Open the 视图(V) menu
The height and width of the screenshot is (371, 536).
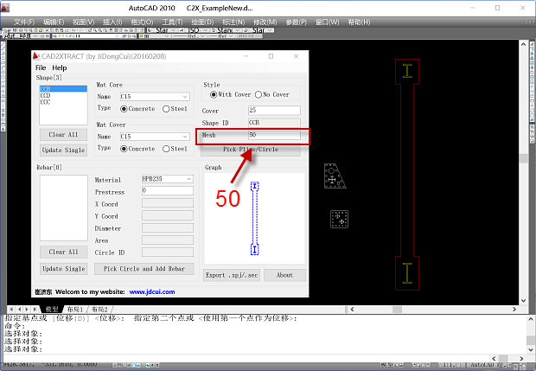(83, 22)
